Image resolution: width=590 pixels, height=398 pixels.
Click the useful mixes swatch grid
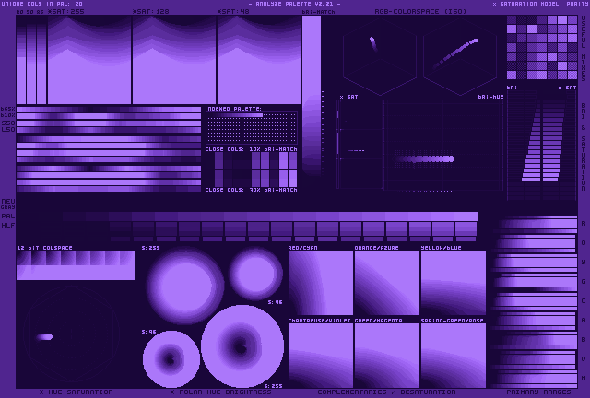[x=541, y=48]
